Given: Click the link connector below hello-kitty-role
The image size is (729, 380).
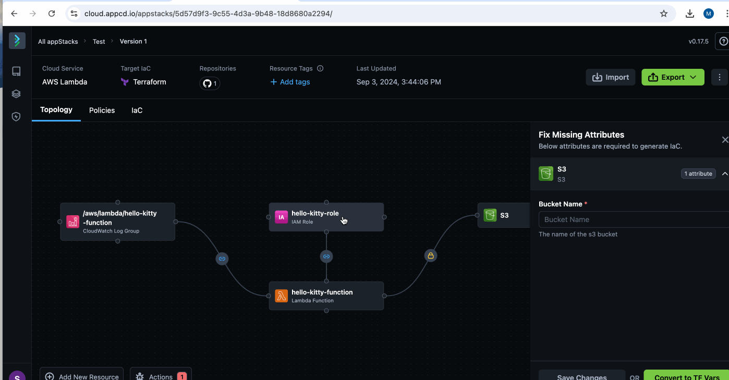Looking at the screenshot, I should coord(326,256).
